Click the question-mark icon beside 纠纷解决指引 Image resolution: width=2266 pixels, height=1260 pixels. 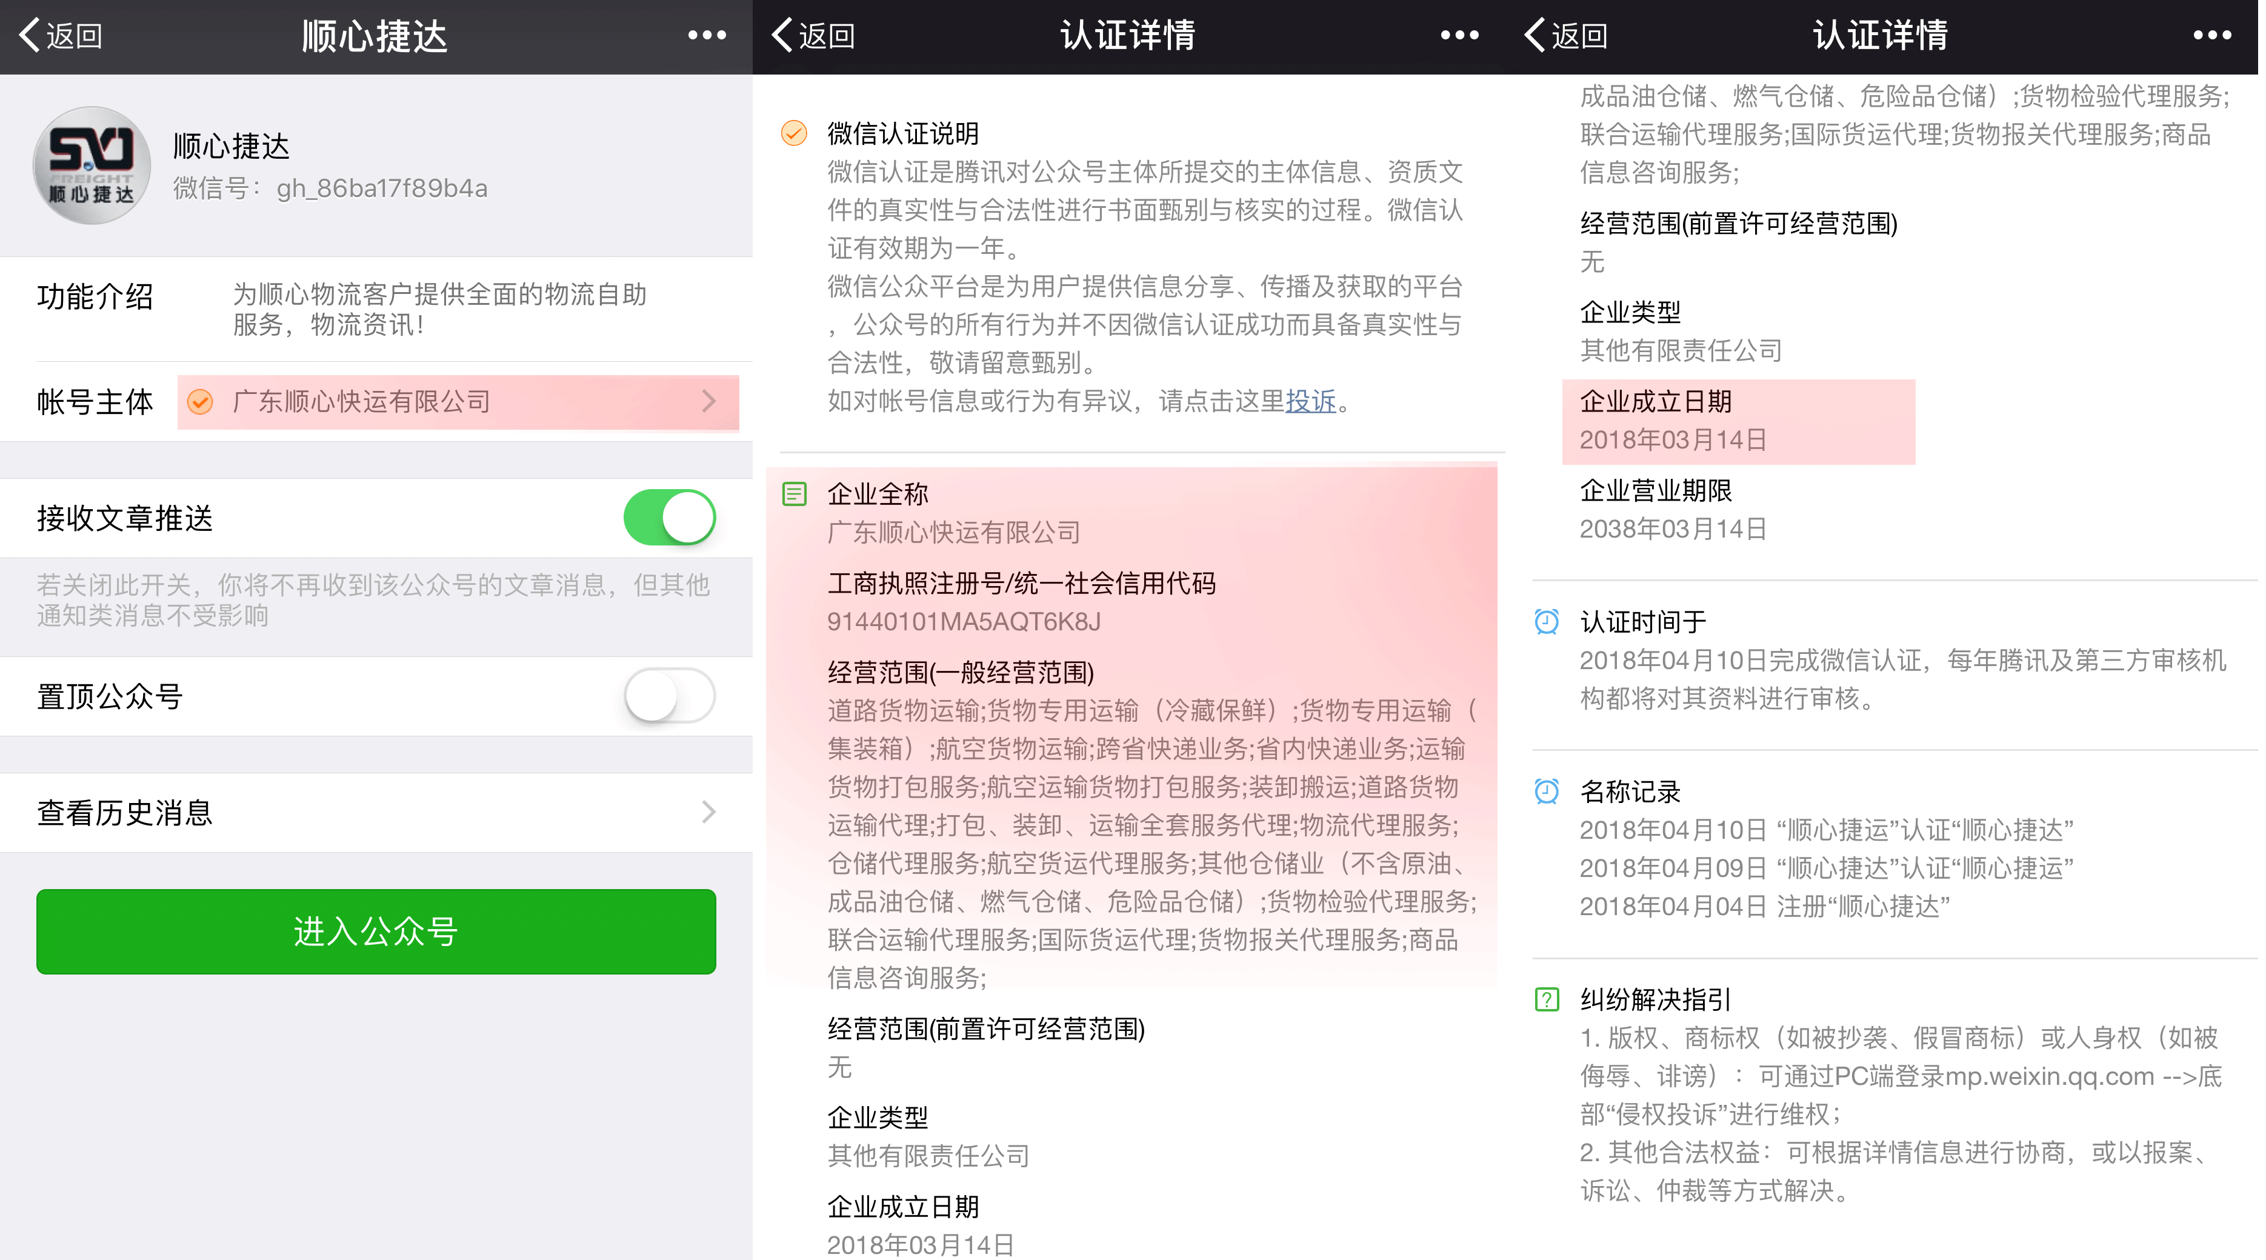[x=1547, y=999]
